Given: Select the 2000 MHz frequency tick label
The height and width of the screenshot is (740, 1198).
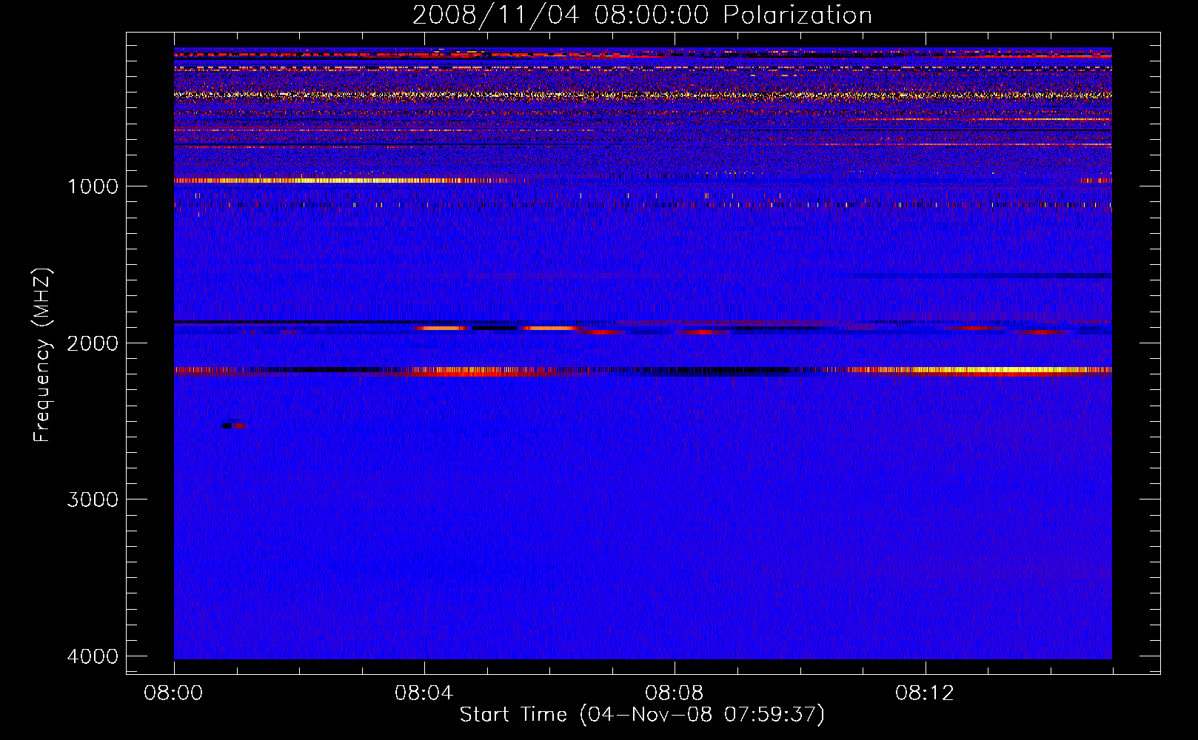Looking at the screenshot, I should pos(93,343).
